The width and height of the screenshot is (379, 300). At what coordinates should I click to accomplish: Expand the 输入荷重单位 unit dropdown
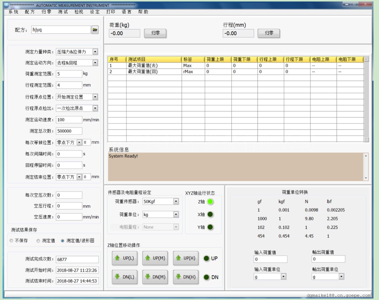pyautogui.click(x=283, y=277)
